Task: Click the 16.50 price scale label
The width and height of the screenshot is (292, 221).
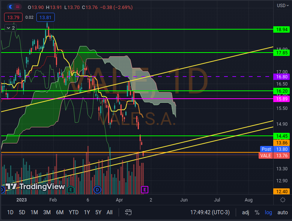Action: [282, 84]
